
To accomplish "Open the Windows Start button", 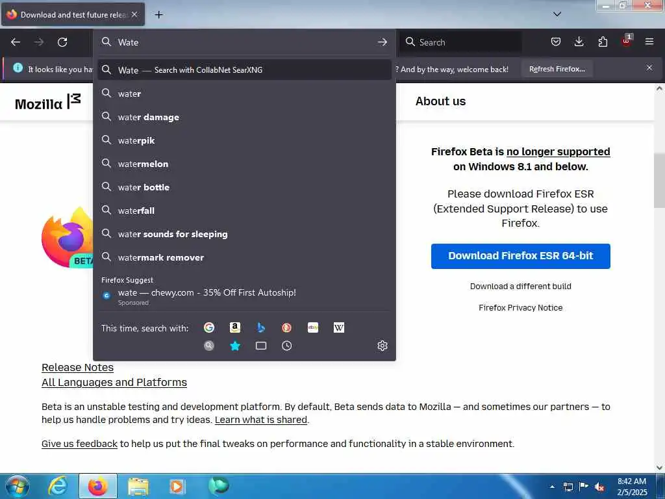I will pyautogui.click(x=16, y=486).
